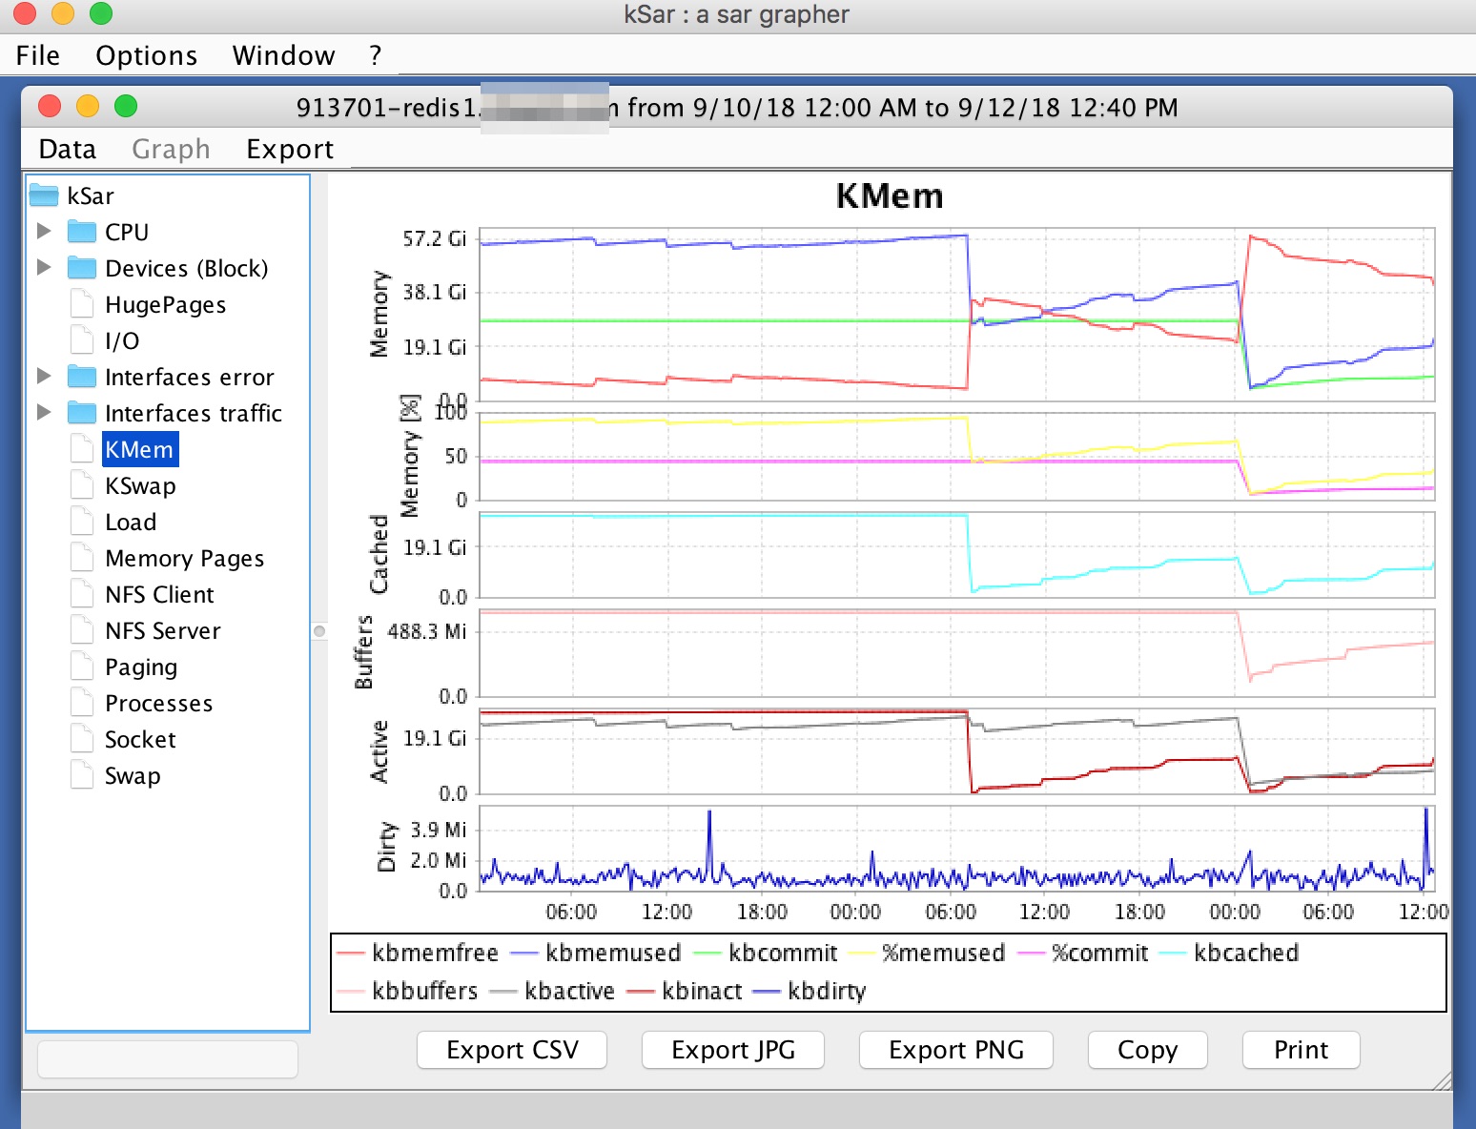Click the Memory Pages document icon
Image resolution: width=1476 pixels, height=1129 pixels.
point(82,558)
